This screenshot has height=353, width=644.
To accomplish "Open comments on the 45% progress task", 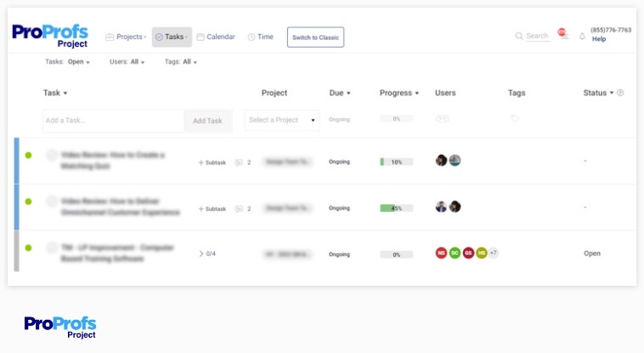I will (x=243, y=209).
